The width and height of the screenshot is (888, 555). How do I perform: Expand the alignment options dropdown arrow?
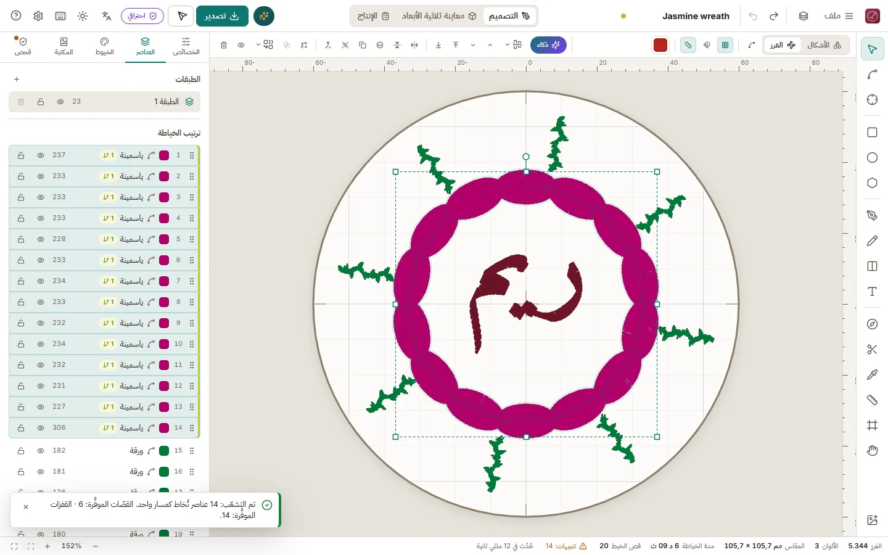[508, 45]
